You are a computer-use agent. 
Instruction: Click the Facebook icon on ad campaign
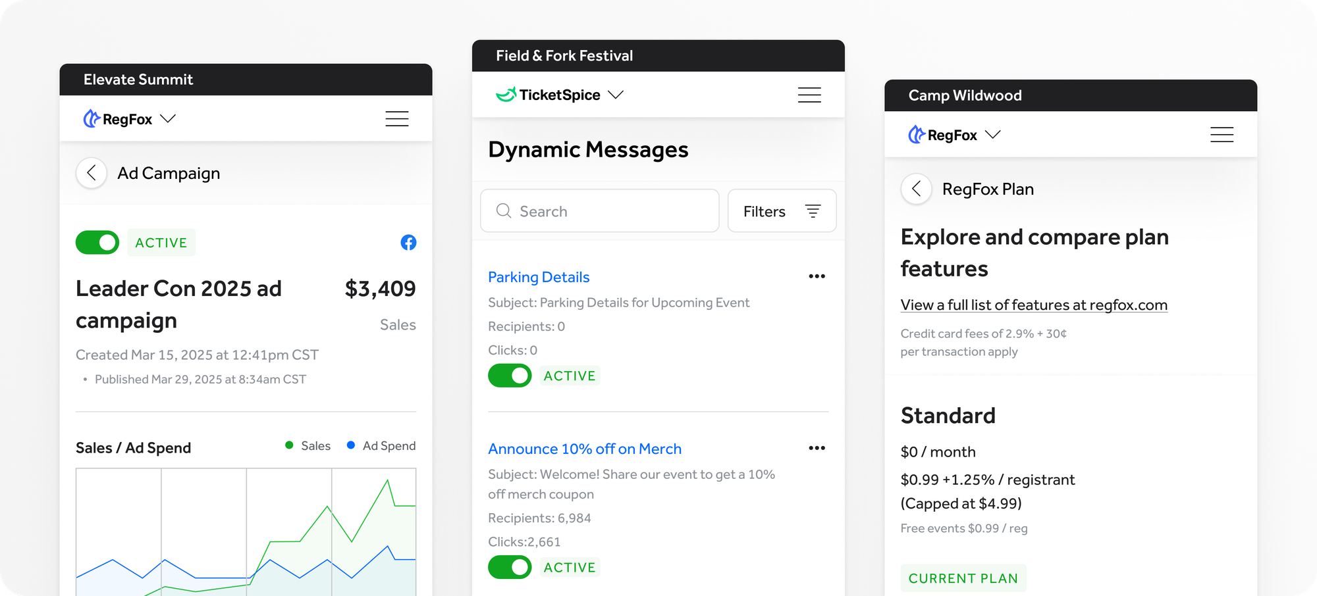coord(408,243)
